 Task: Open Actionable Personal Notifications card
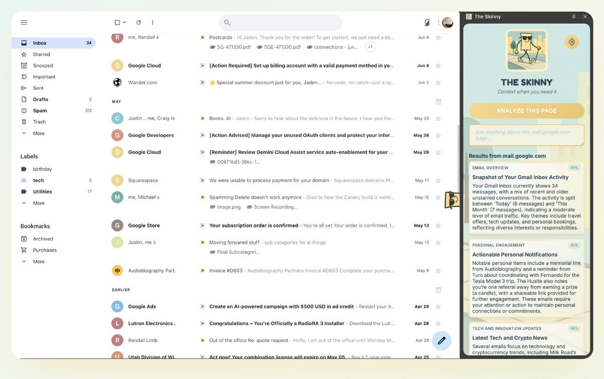pyautogui.click(x=526, y=278)
